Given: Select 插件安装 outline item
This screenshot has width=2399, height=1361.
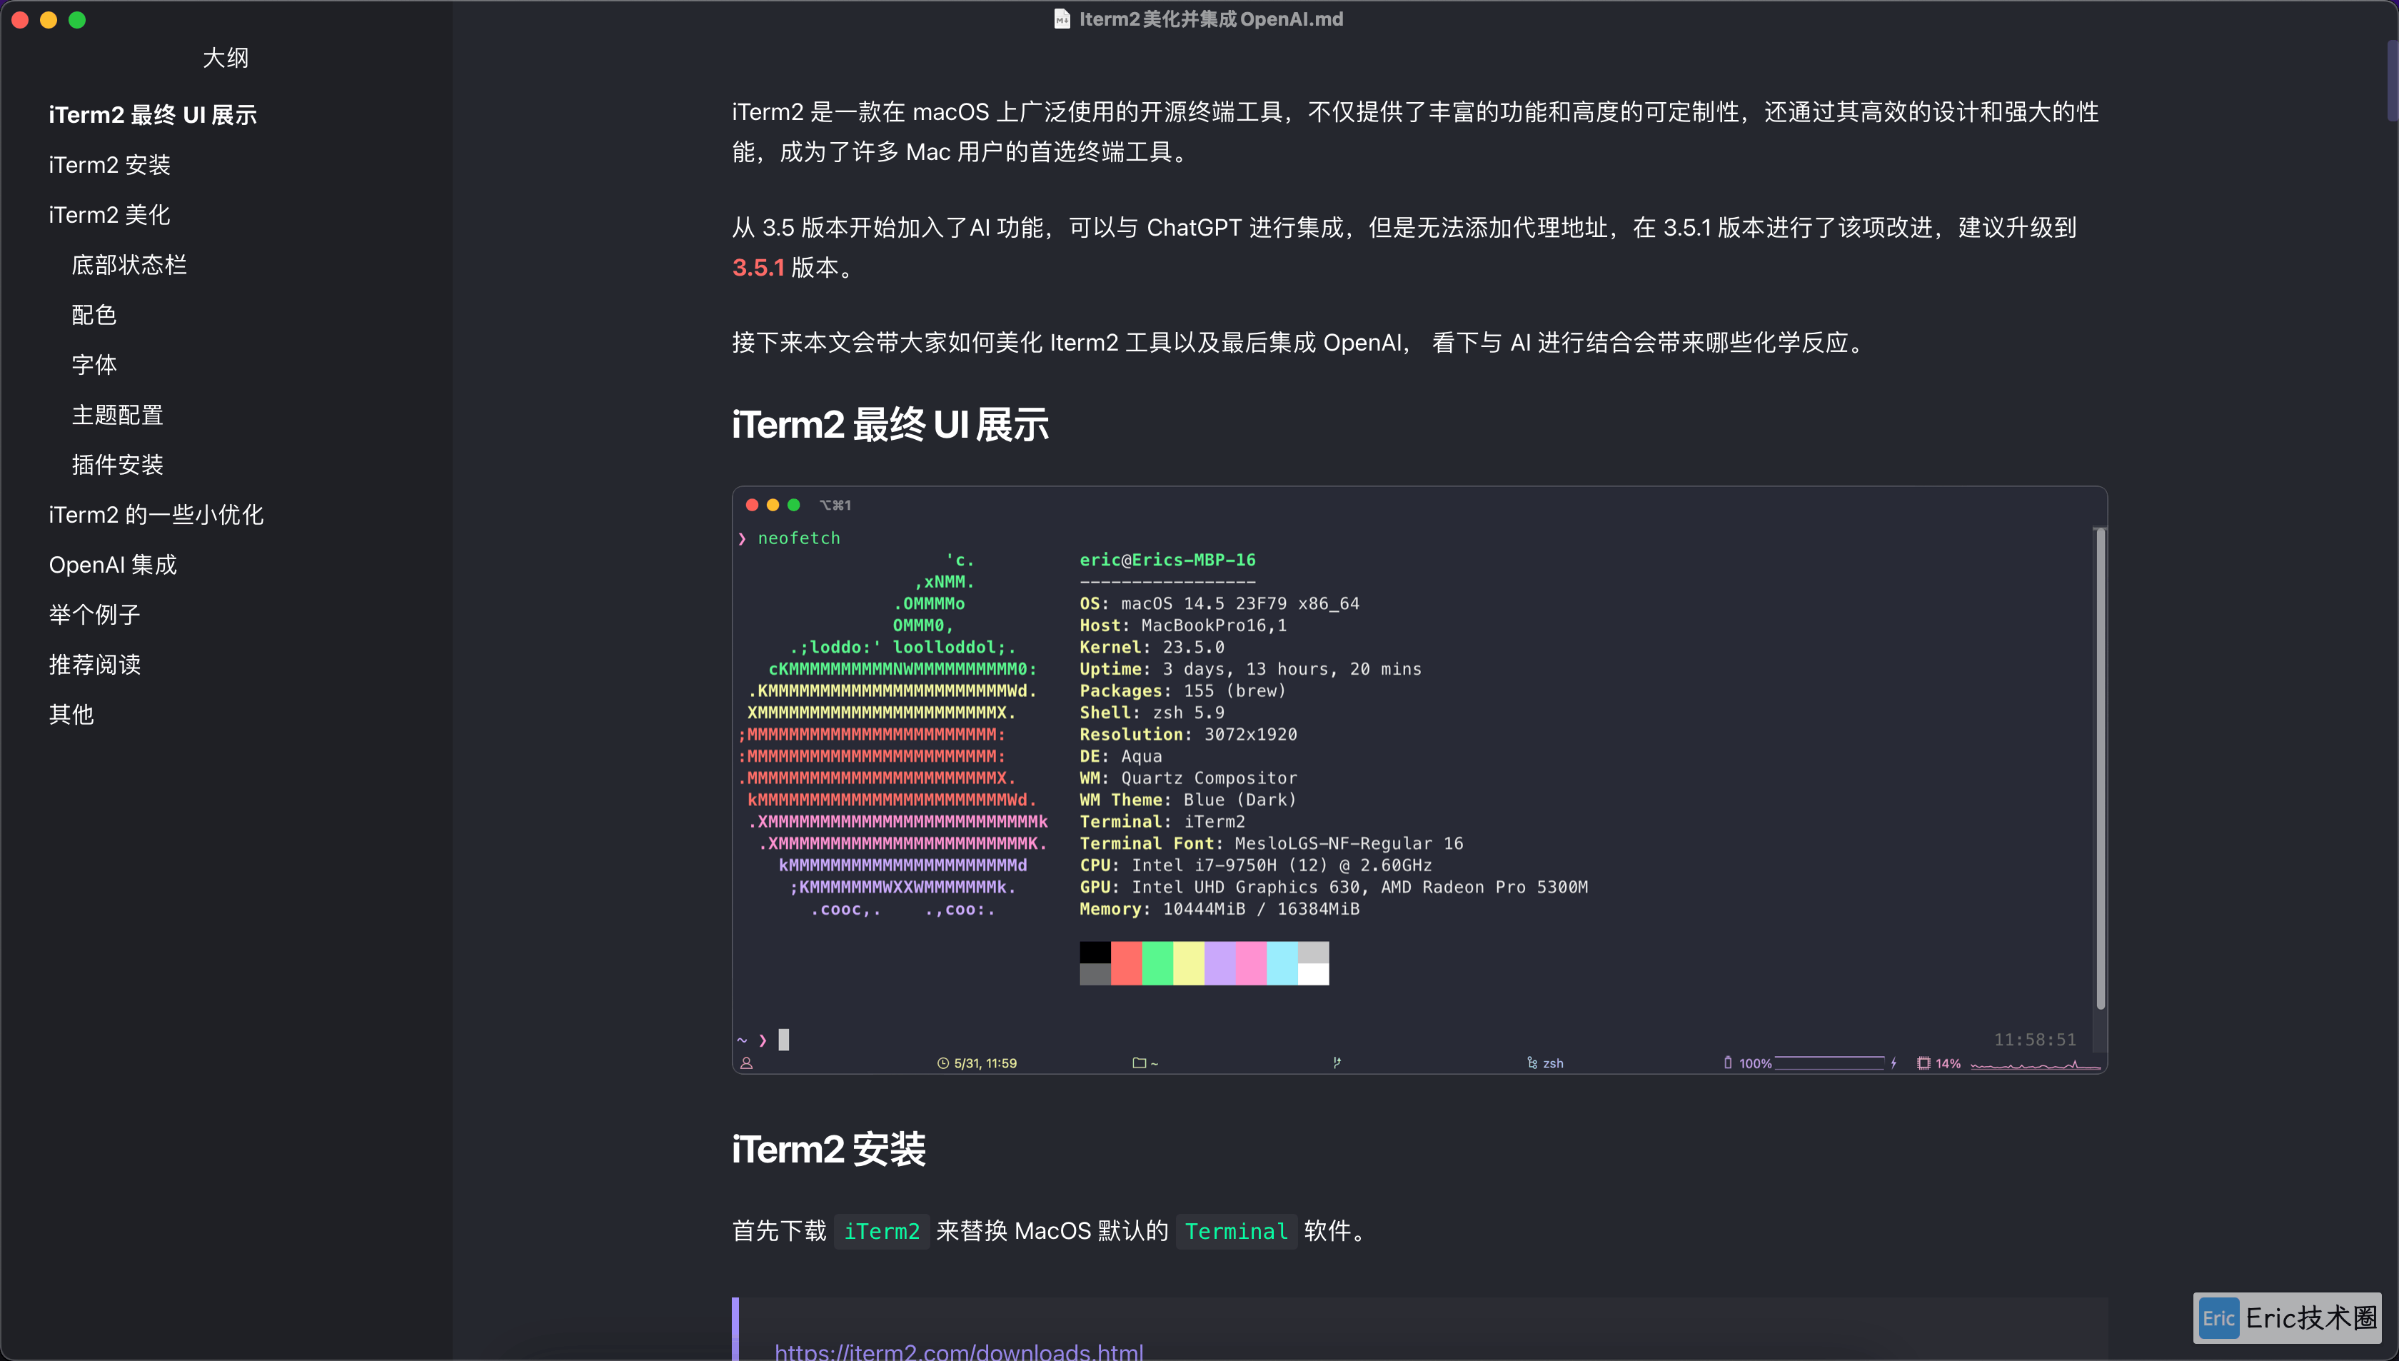Looking at the screenshot, I should [118, 465].
